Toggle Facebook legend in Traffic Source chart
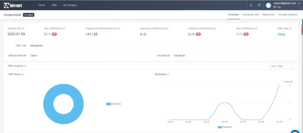Screen dimensions: 303x133 click(113, 104)
